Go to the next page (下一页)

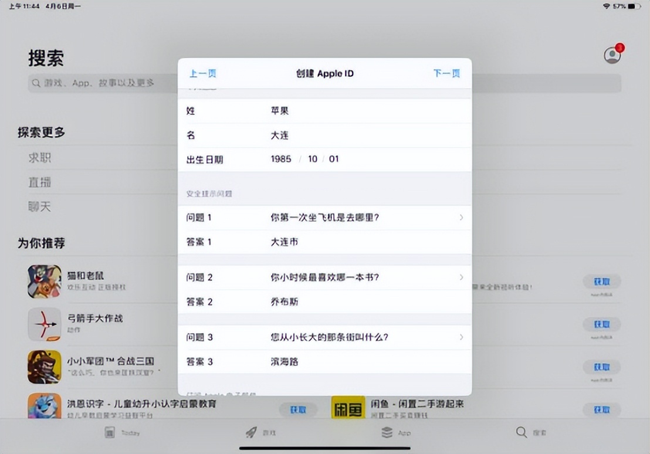[446, 73]
